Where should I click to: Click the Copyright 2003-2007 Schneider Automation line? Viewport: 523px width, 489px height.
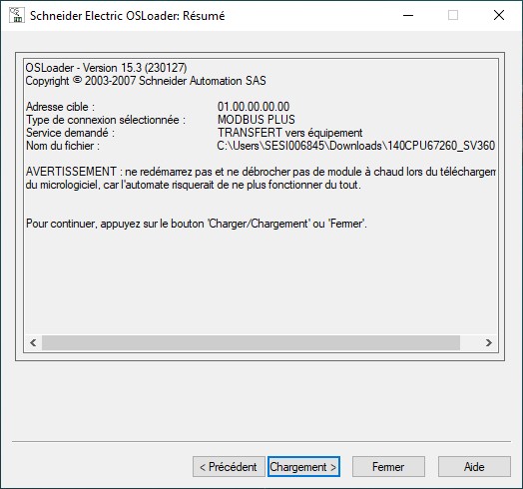pyautogui.click(x=146, y=81)
